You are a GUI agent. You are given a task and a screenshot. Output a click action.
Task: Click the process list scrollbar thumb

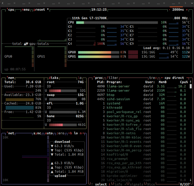[191, 86]
